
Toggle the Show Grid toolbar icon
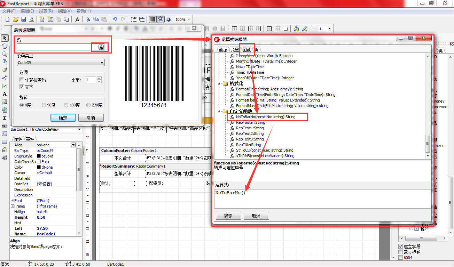point(152,19)
